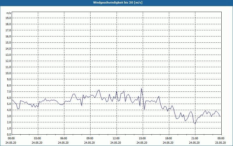
Task: Pick the '1,0' y-axis label
Action: pos(9,128)
